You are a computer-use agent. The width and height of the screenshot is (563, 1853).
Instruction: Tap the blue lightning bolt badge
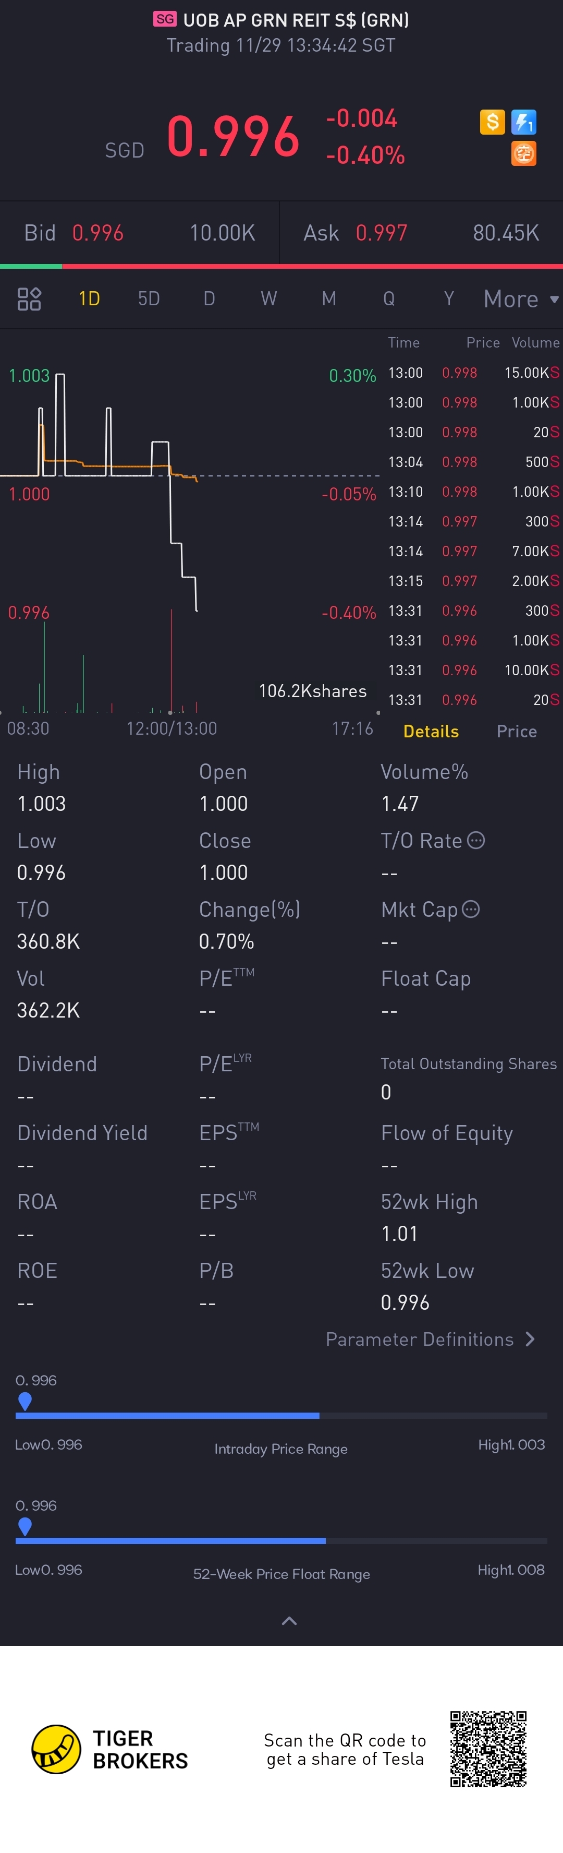pos(523,122)
